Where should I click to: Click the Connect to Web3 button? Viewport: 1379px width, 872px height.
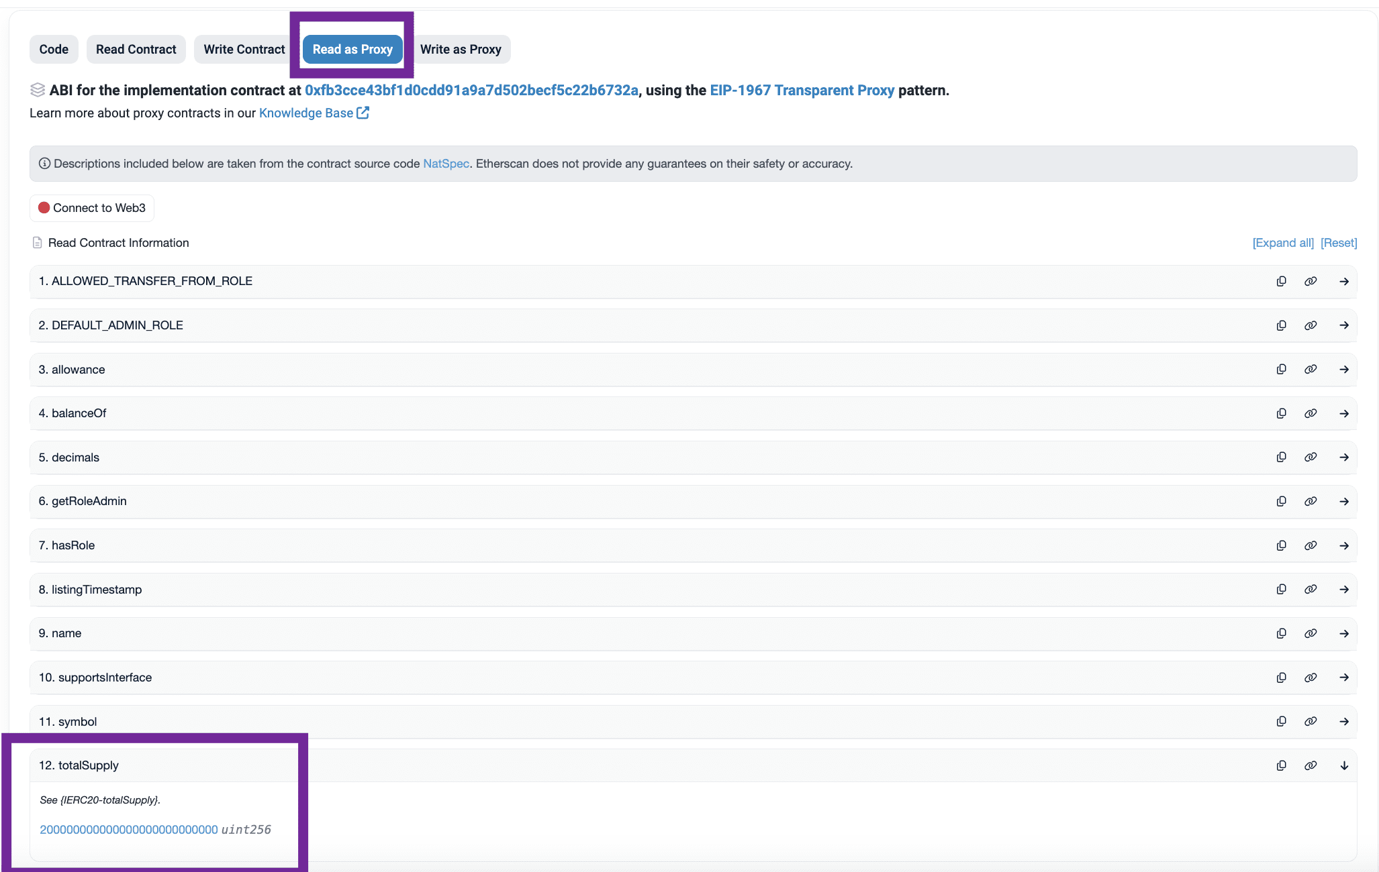pos(92,208)
